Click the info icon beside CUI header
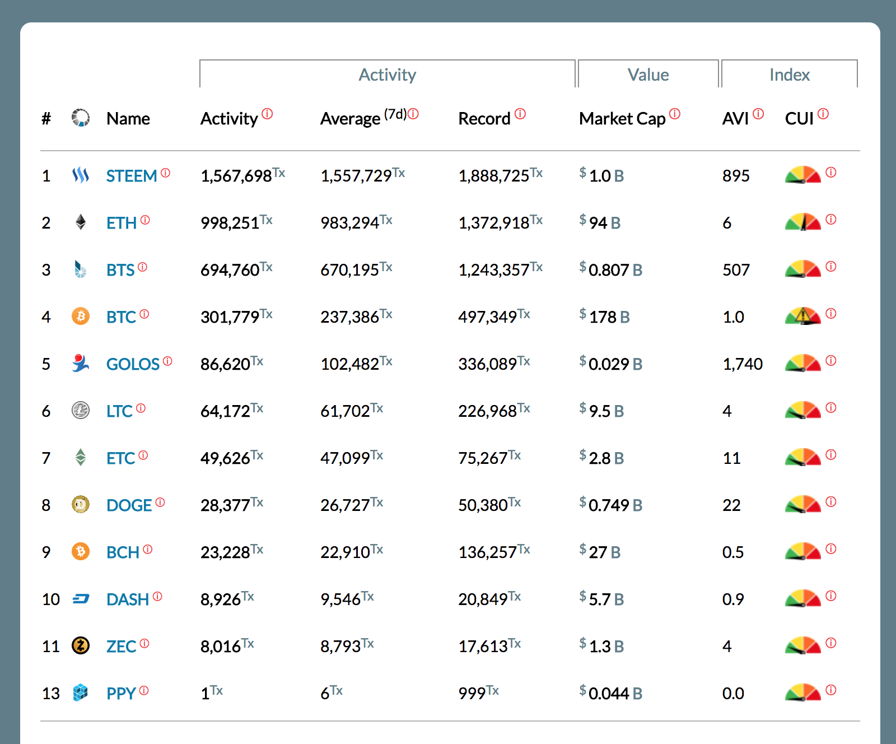896x744 pixels. pyautogui.click(x=823, y=114)
